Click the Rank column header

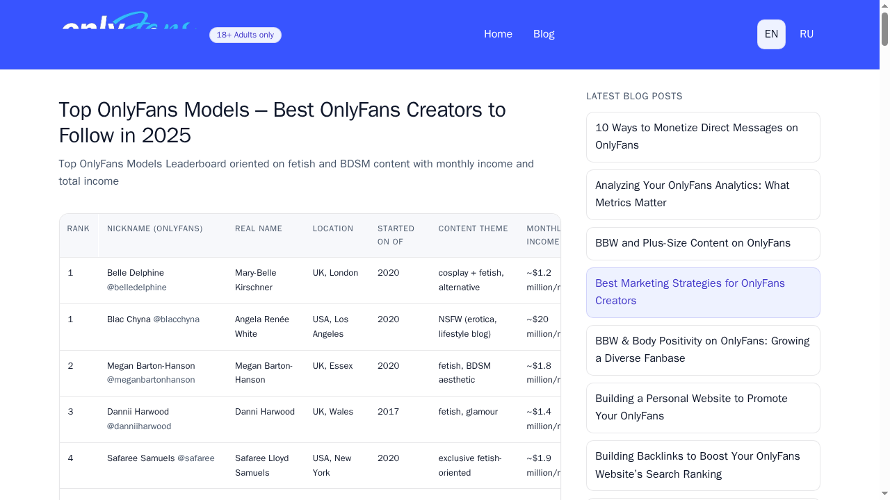point(79,228)
